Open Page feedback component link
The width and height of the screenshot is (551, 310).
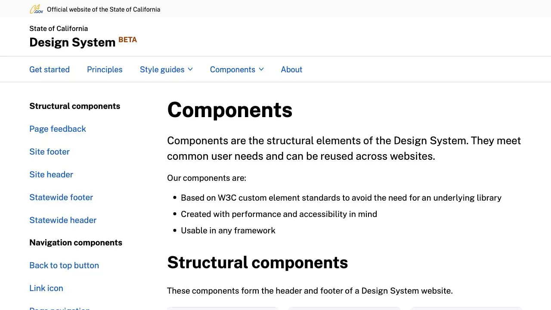[x=58, y=129]
